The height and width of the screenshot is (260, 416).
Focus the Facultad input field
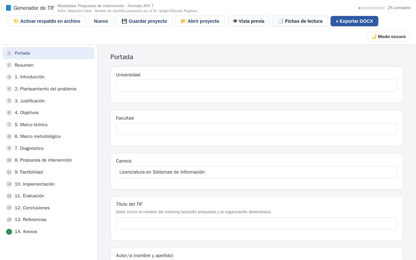(257, 129)
